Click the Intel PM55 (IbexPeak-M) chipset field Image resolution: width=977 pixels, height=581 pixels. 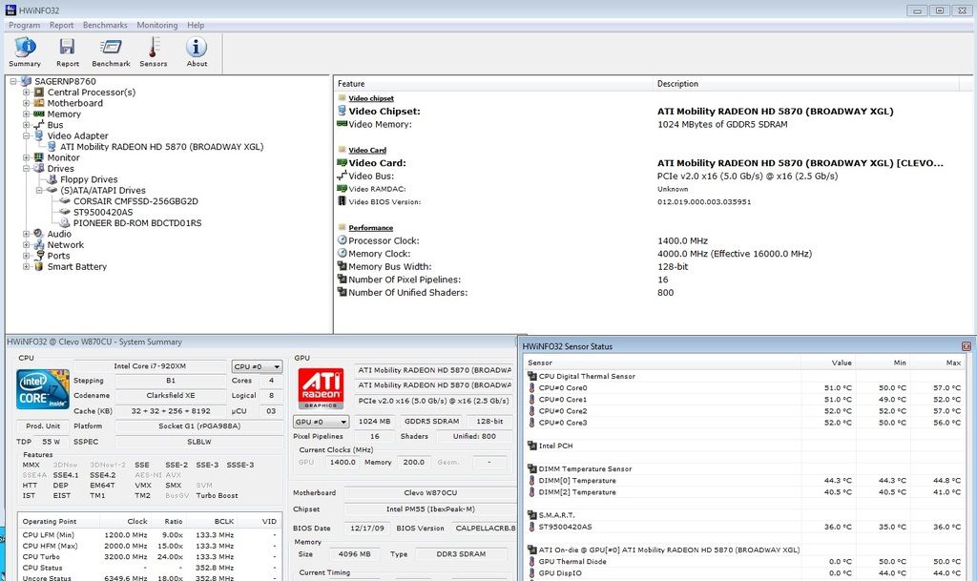pyautogui.click(x=430, y=509)
